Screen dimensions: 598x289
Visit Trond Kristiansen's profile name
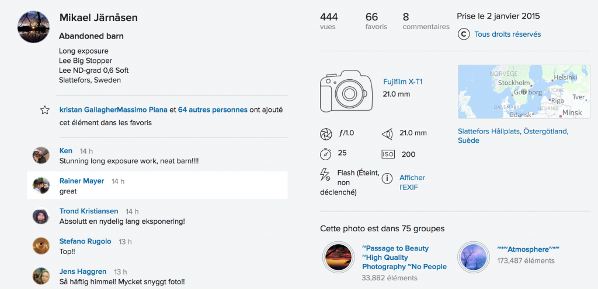pos(89,211)
